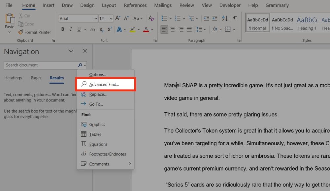The image size is (330, 191).
Task: Apply the Heading 1 style
Action: [307, 22]
